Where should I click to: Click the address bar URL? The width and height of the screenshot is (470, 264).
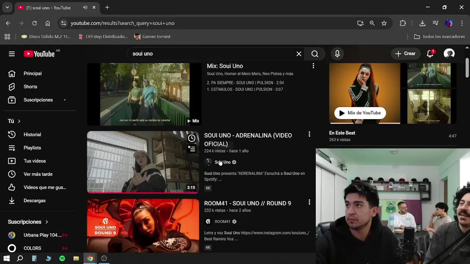click(x=123, y=23)
